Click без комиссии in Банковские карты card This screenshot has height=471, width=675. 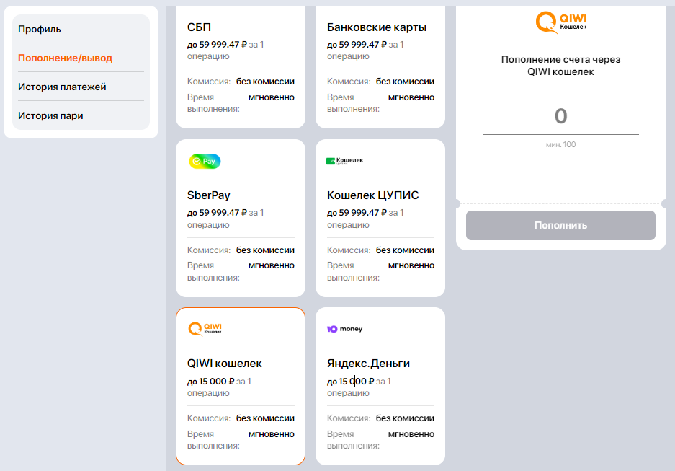coord(405,82)
